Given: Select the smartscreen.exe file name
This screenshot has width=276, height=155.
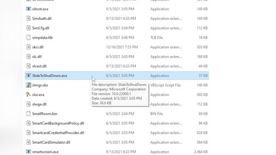Looking at the screenshot, I should coord(45,152).
